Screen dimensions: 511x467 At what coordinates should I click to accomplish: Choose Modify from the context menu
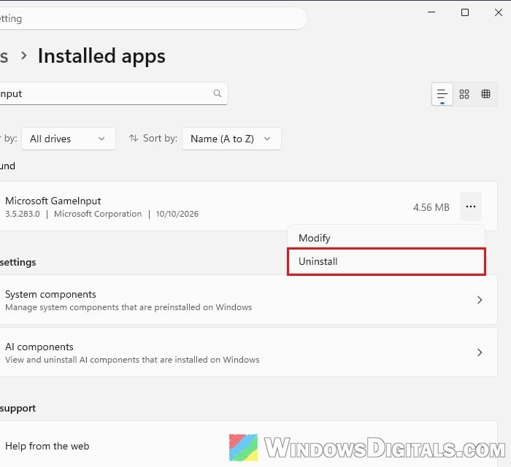pos(386,238)
